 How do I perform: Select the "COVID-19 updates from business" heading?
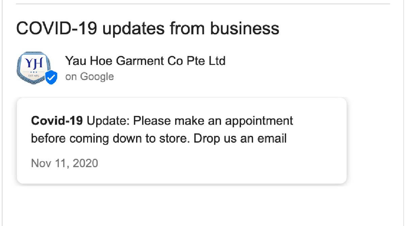pyautogui.click(x=148, y=29)
